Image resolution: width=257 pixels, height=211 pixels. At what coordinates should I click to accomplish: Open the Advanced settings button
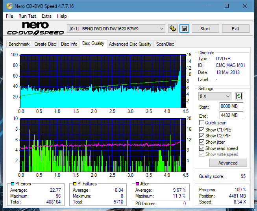click(228, 163)
